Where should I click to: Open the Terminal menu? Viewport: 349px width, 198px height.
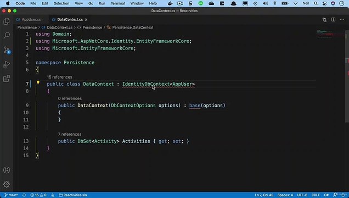click(x=118, y=3)
